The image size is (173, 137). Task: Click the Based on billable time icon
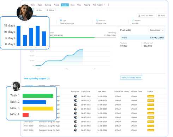click(97, 20)
